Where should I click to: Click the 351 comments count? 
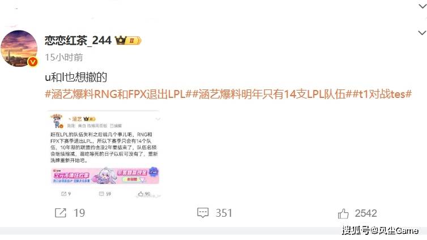click(224, 213)
